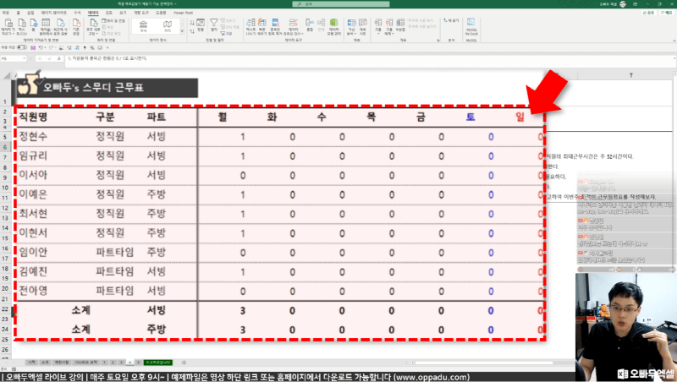Open Outline group dialog launcher
The height and width of the screenshot is (382, 677).
[x=438, y=40]
